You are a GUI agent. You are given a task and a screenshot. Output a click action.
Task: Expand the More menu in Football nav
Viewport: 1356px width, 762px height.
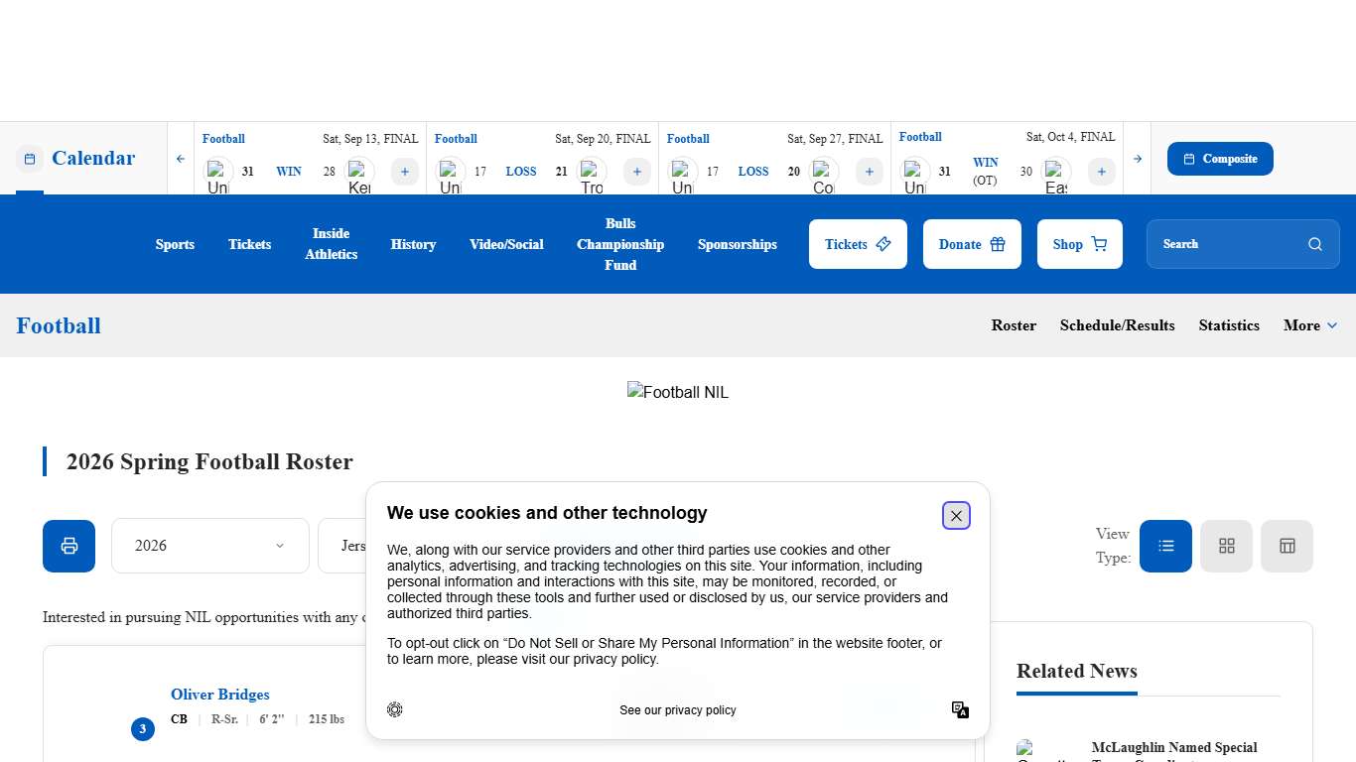click(1309, 325)
